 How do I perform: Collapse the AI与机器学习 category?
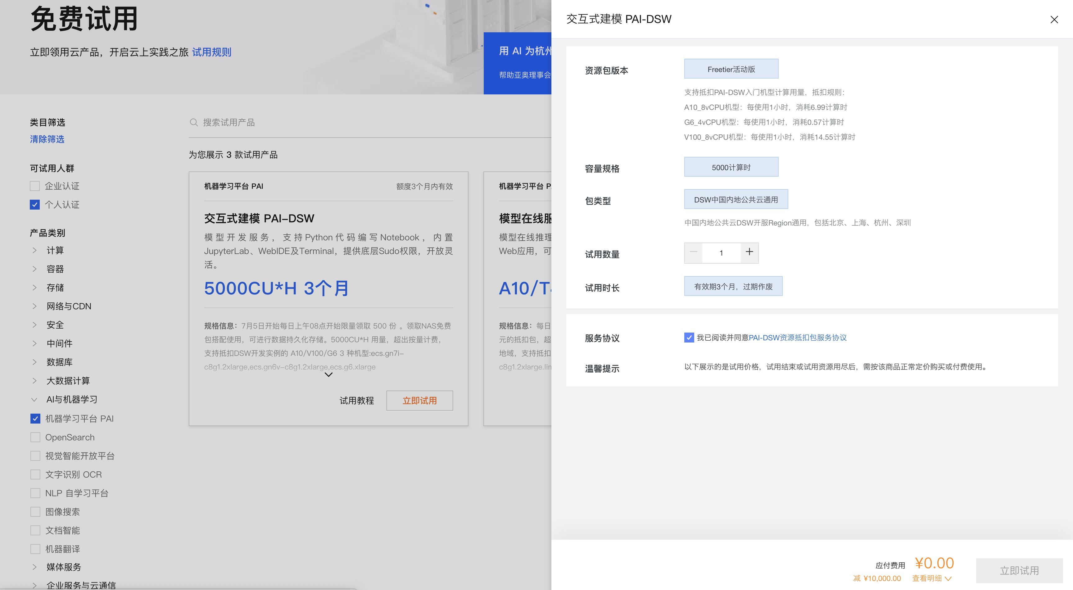pos(34,400)
